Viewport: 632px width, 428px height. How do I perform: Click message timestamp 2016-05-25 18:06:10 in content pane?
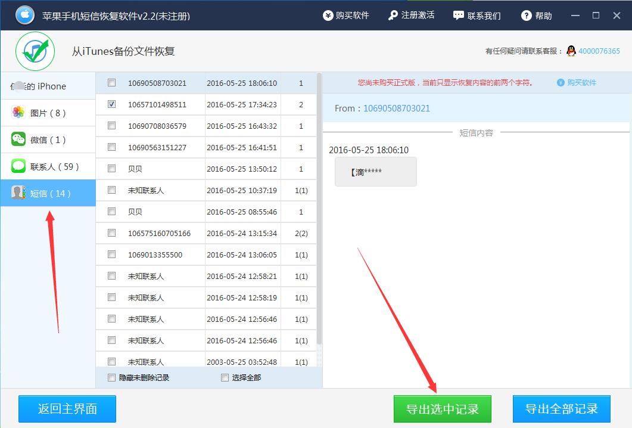tap(369, 150)
